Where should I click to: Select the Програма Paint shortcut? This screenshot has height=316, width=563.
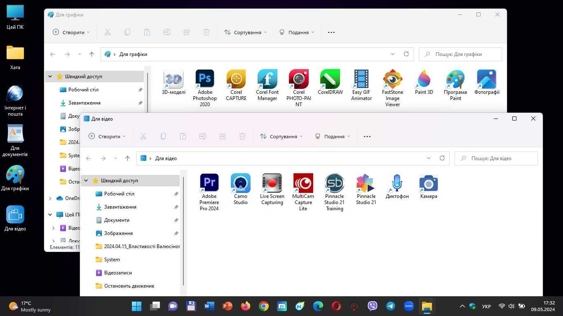[455, 85]
